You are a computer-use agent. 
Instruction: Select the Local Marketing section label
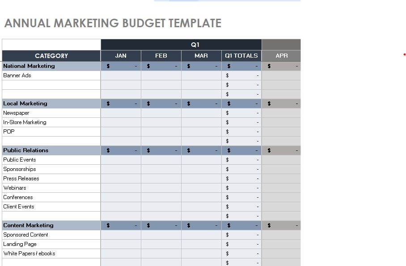(x=25, y=104)
